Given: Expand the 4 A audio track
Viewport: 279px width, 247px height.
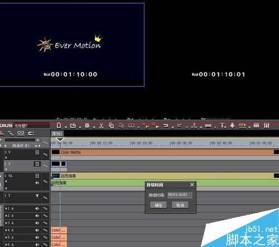Looking at the screenshot, I should pyautogui.click(x=6, y=230).
